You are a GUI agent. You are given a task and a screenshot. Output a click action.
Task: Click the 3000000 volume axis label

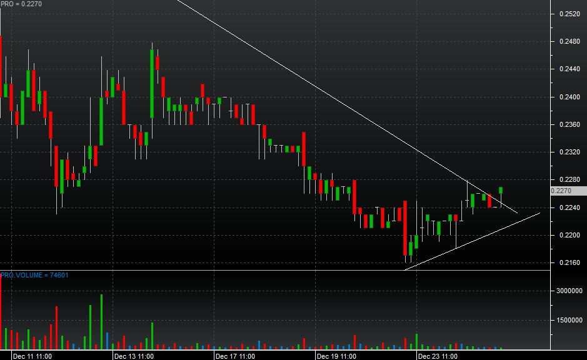point(569,291)
